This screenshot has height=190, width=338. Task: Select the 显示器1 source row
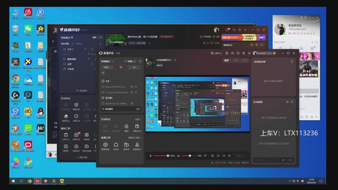[121, 98]
